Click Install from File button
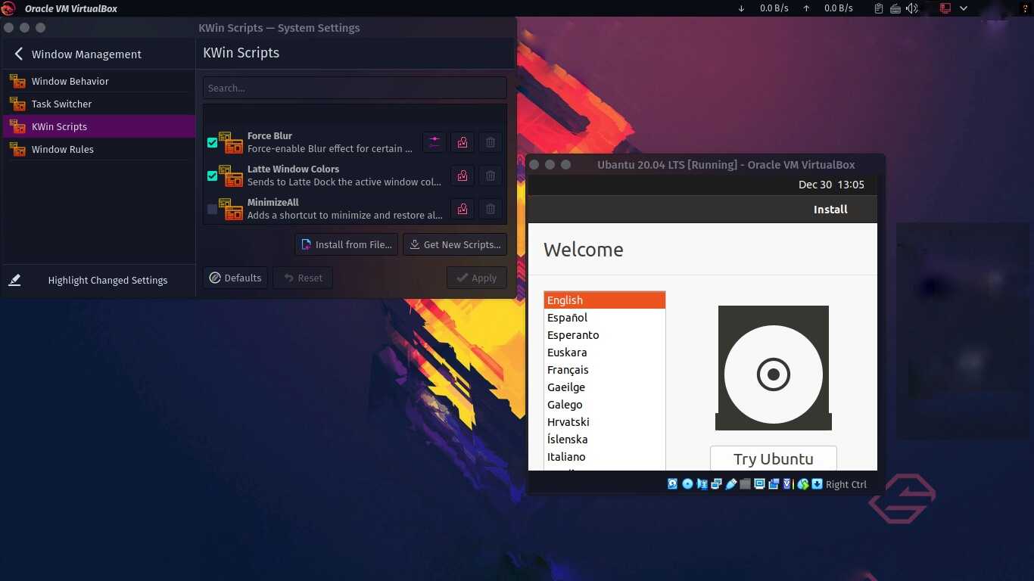 [347, 244]
